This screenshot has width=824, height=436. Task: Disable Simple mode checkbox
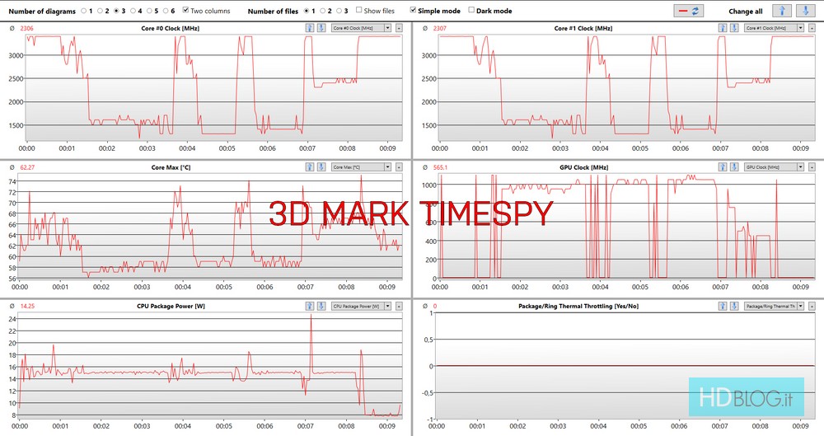pyautogui.click(x=413, y=10)
